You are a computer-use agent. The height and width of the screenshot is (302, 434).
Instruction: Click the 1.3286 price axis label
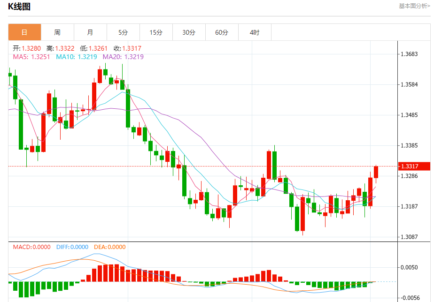coord(409,176)
